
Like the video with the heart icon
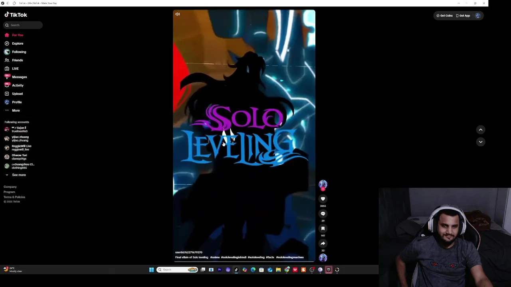point(323,199)
